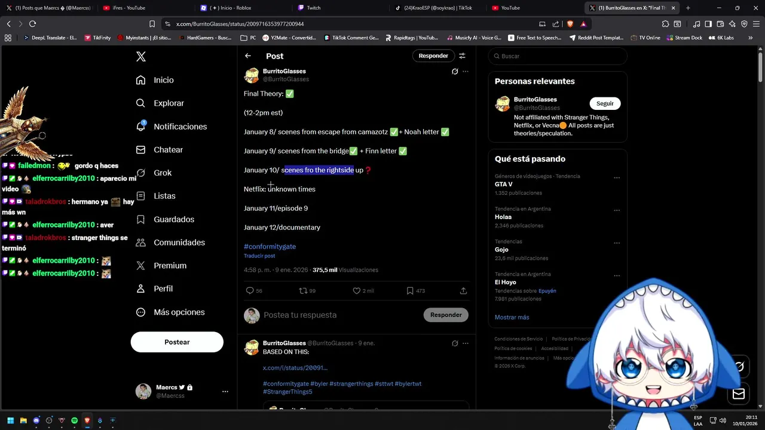Click Grok explain icon on main post
765x430 pixels.
455,72
